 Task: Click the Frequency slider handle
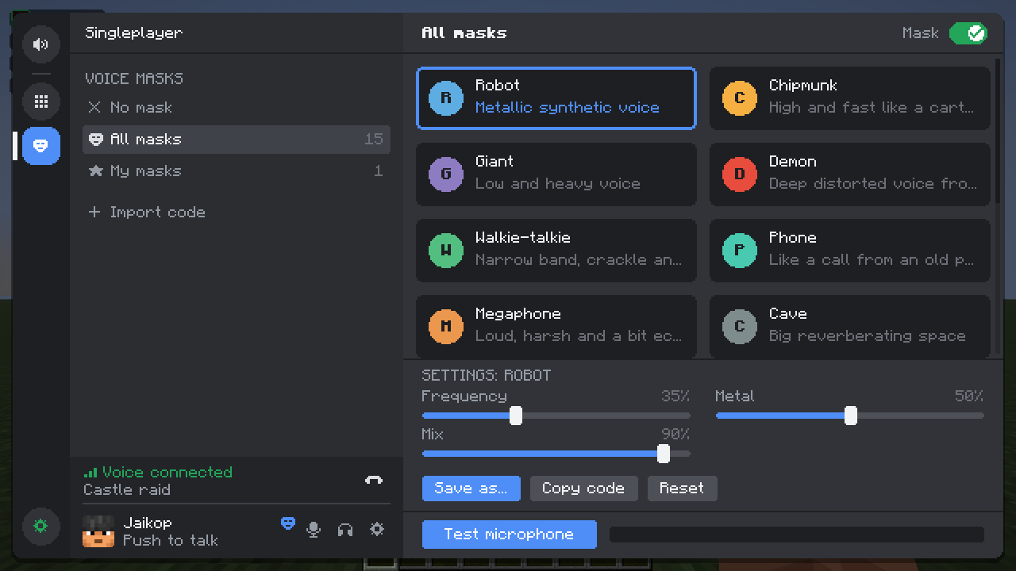pyautogui.click(x=516, y=416)
